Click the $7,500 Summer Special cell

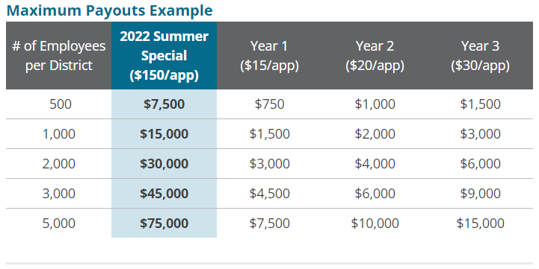[164, 104]
